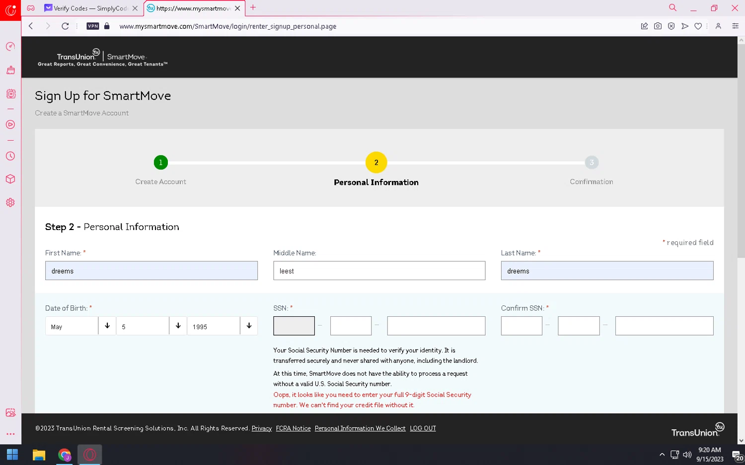The height and width of the screenshot is (465, 745).
Task: Click the VPN badge in address bar
Action: 93,26
